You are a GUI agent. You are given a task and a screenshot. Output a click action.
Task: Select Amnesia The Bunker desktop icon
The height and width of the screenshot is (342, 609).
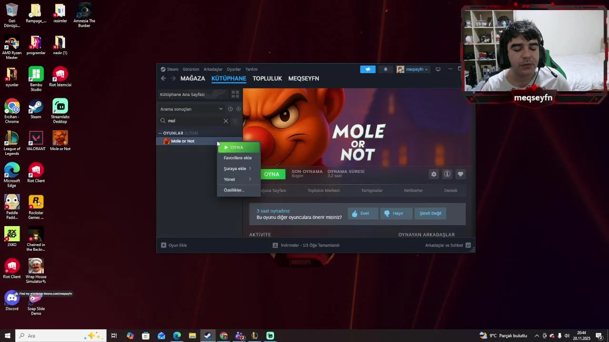(x=84, y=15)
